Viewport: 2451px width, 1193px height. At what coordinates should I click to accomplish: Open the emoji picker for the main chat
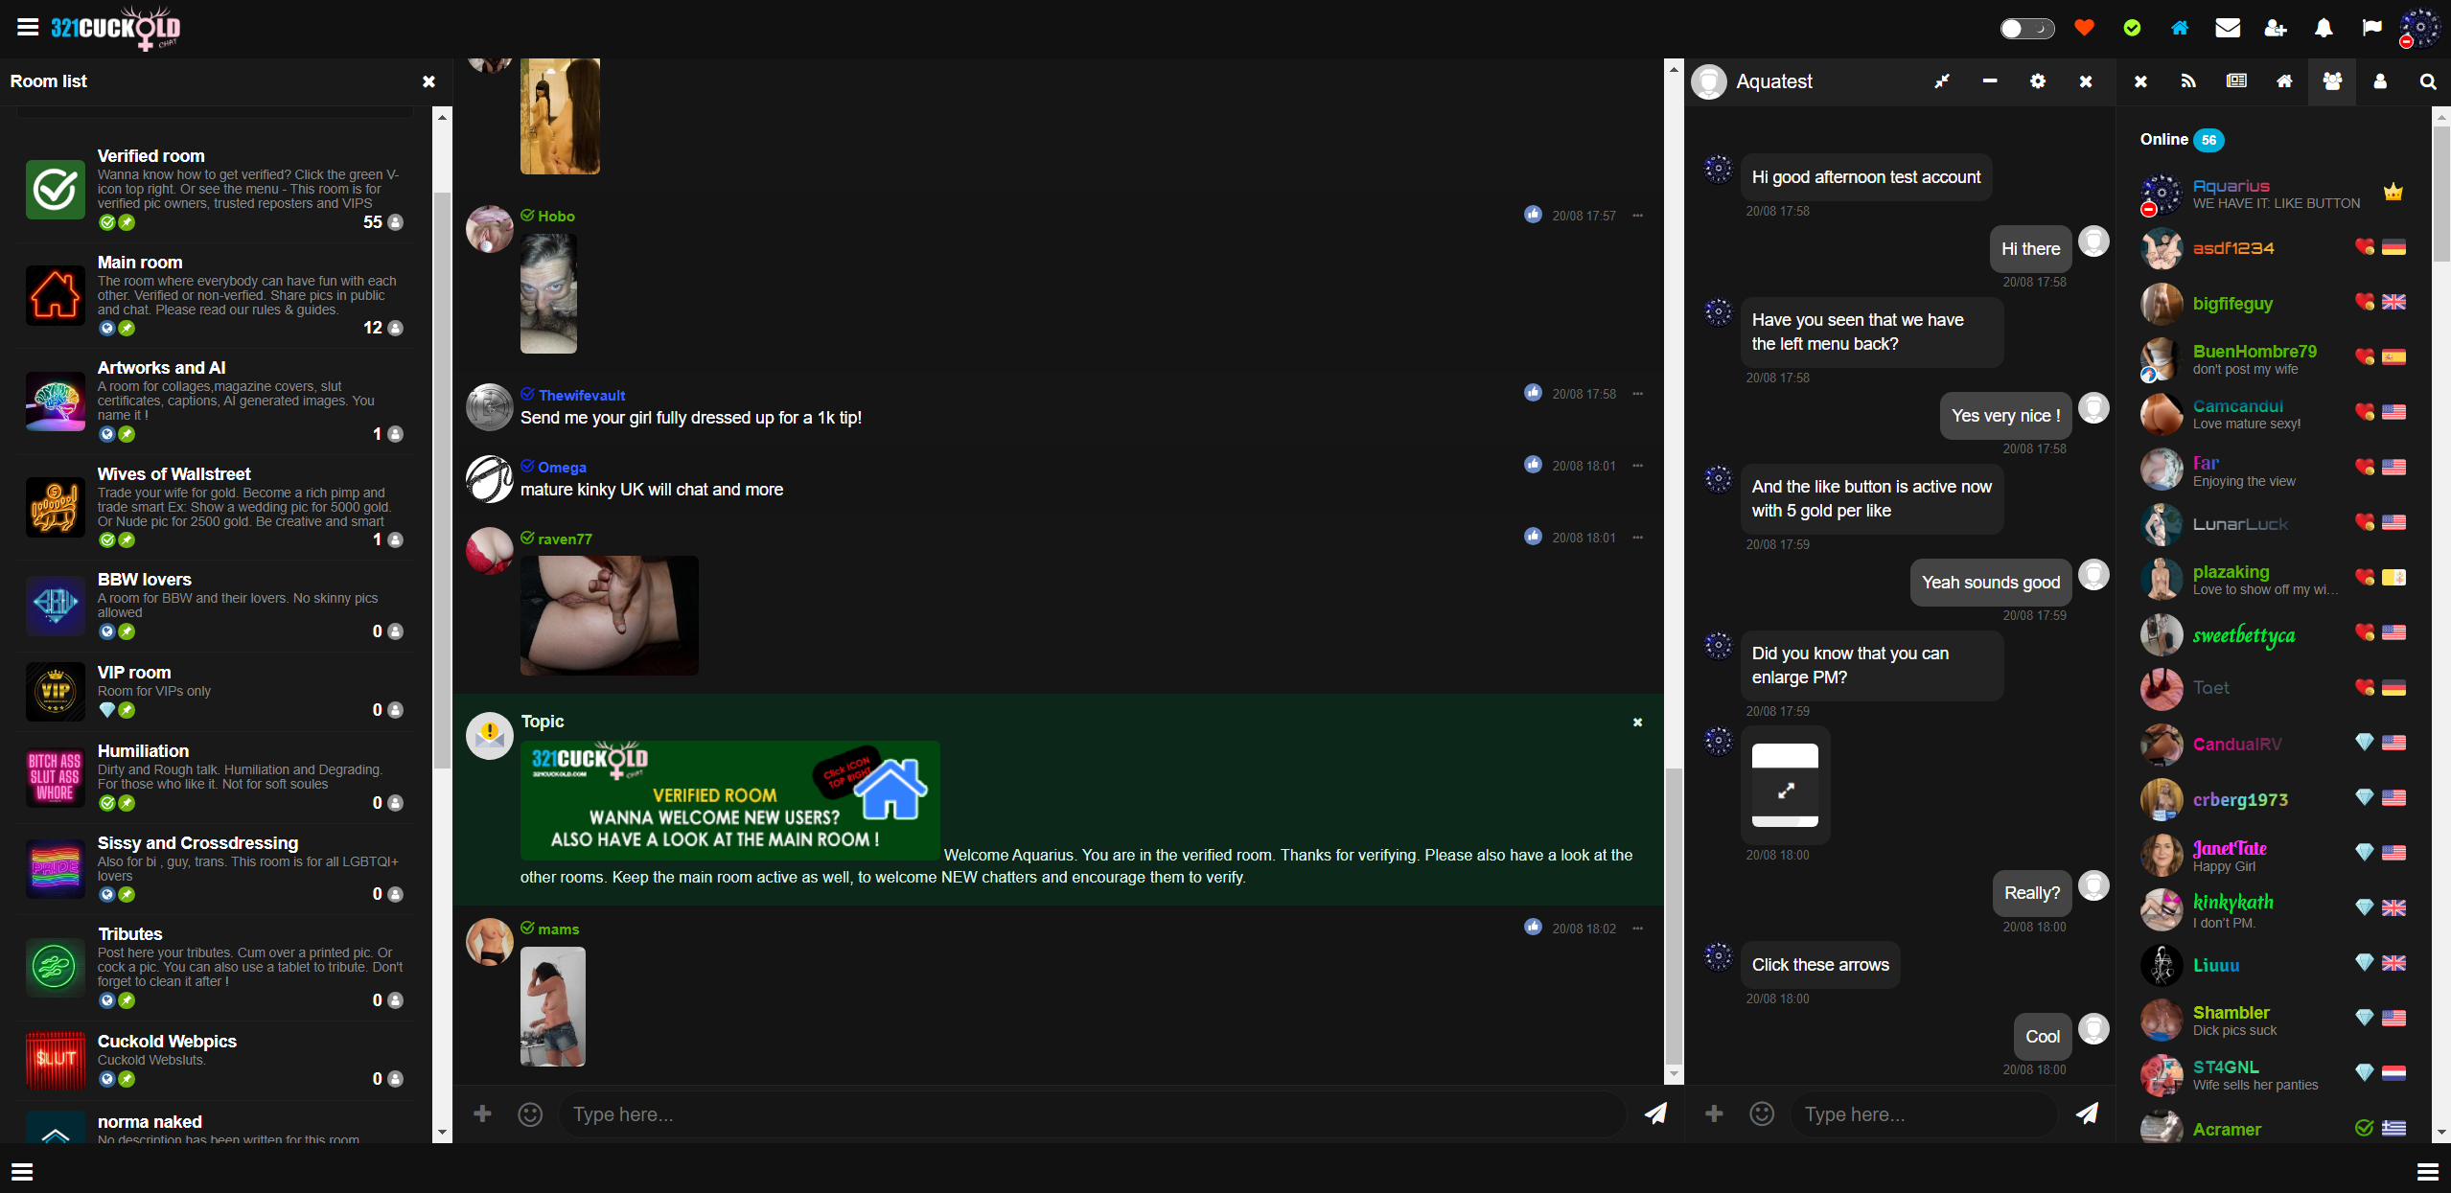[530, 1114]
